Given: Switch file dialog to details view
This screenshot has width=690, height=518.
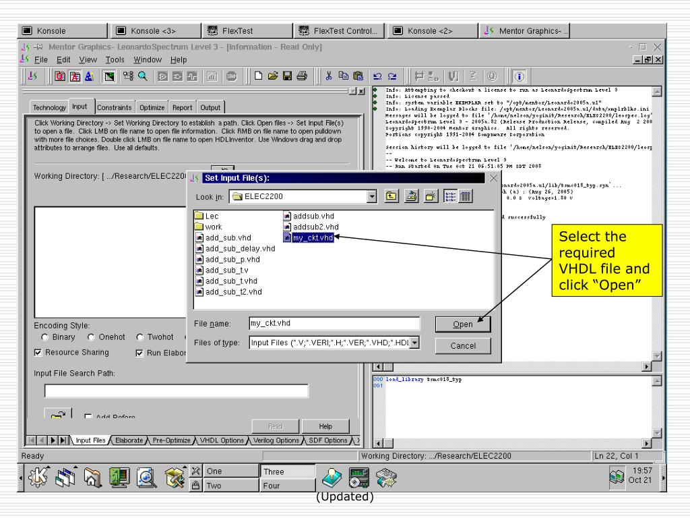Looking at the screenshot, I should pyautogui.click(x=465, y=196).
